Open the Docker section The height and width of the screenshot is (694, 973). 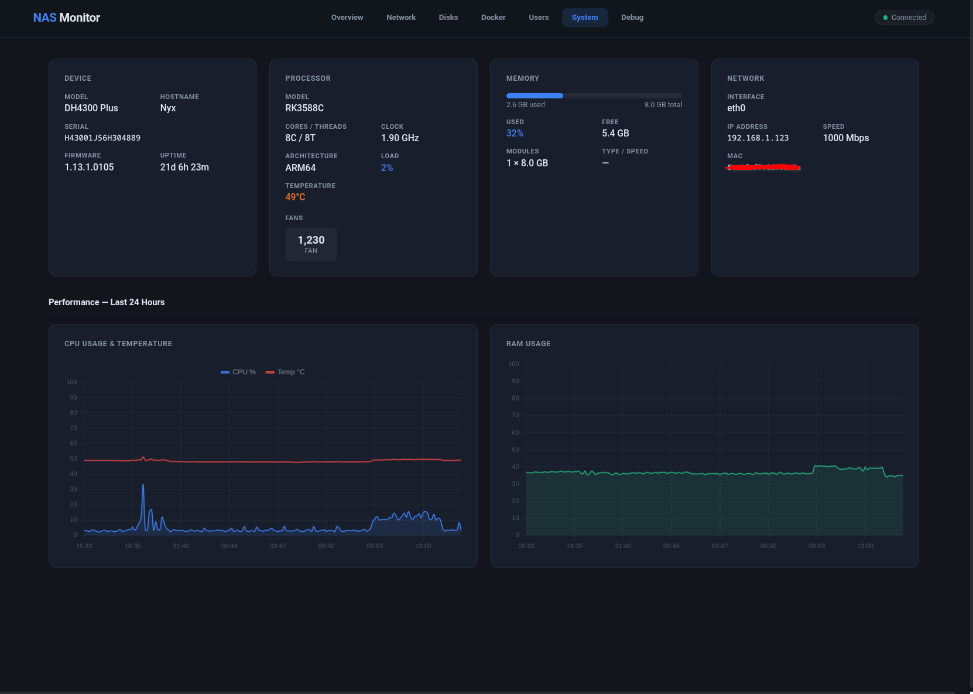click(493, 18)
